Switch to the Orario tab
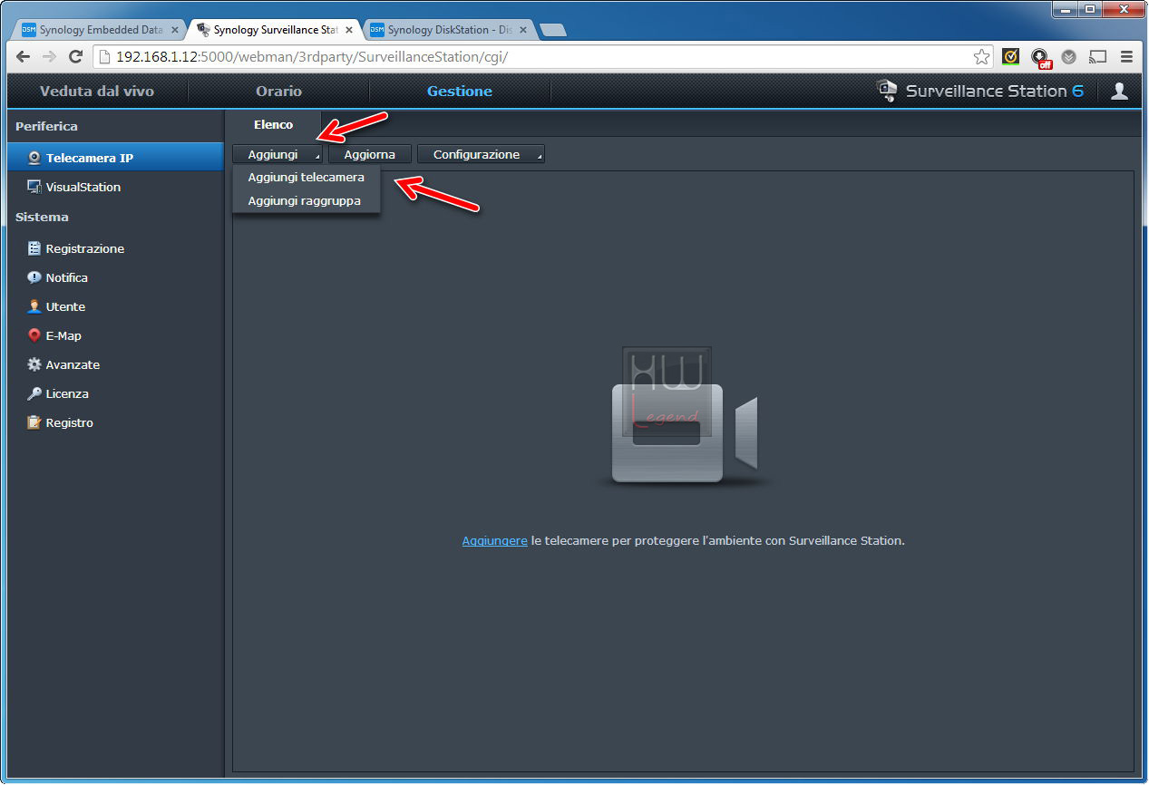 [x=278, y=91]
